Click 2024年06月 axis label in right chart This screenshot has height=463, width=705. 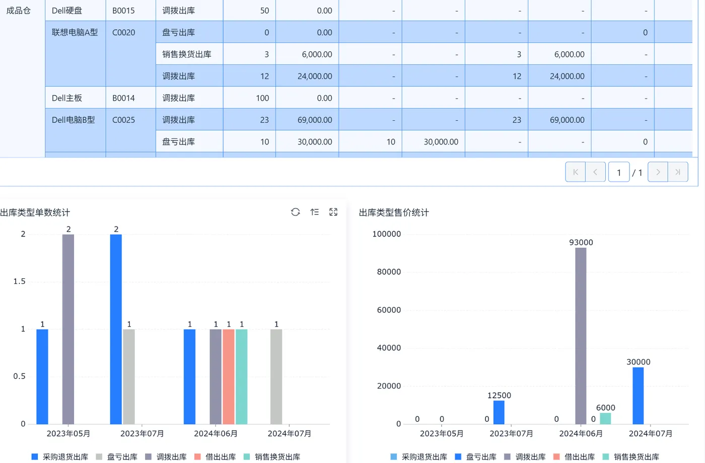point(581,433)
